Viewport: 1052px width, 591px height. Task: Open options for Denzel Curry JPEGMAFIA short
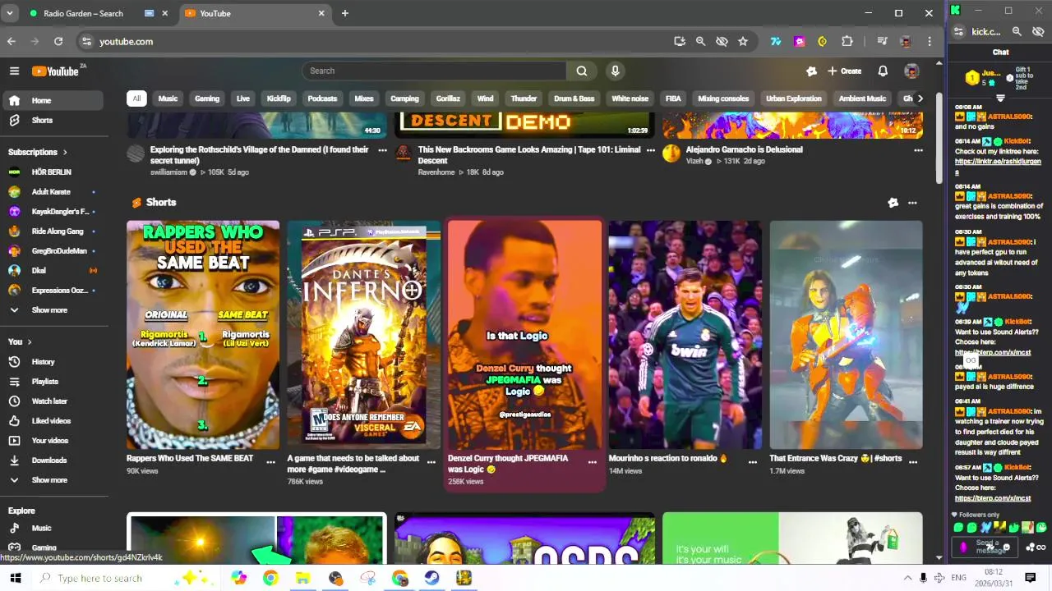coord(593,462)
